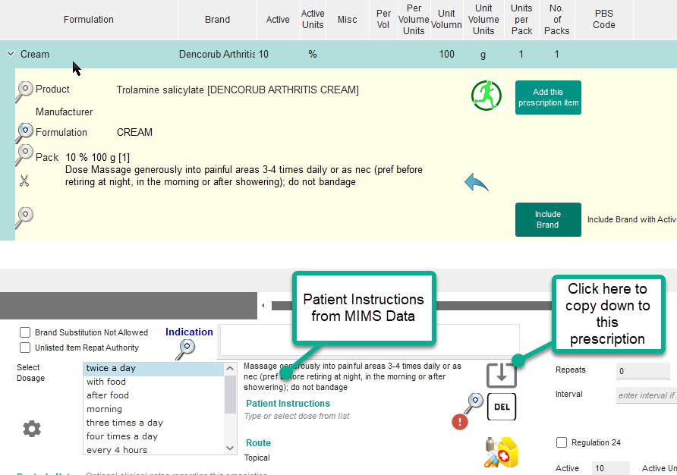677x475 pixels.
Task: Click the green running man icon
Action: coord(486,96)
